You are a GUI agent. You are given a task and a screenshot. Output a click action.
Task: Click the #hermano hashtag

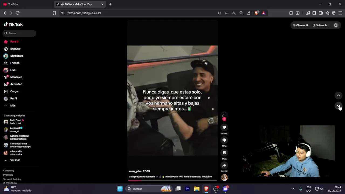point(195,177)
